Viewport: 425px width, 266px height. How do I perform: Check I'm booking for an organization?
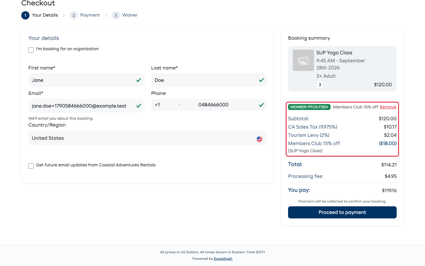tap(31, 50)
